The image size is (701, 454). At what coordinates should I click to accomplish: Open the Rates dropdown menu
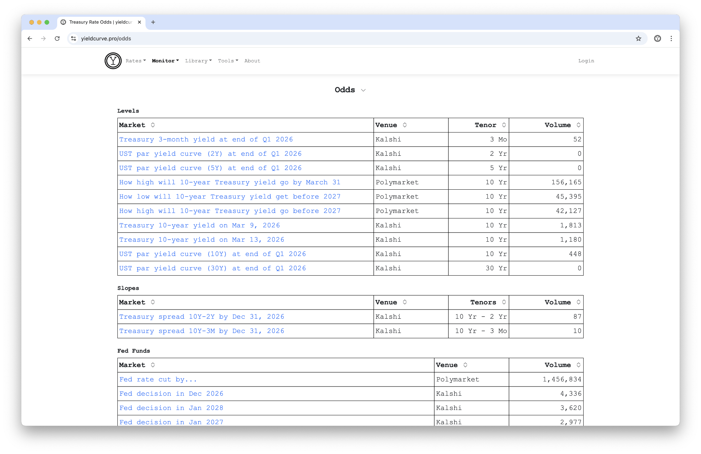click(136, 61)
